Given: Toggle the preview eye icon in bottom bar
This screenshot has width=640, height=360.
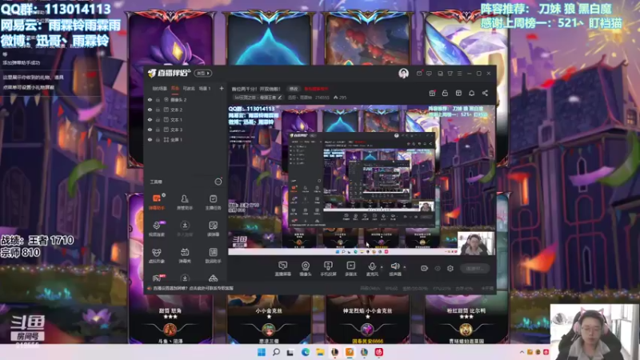Looking at the screenshot, I should pos(438,268).
